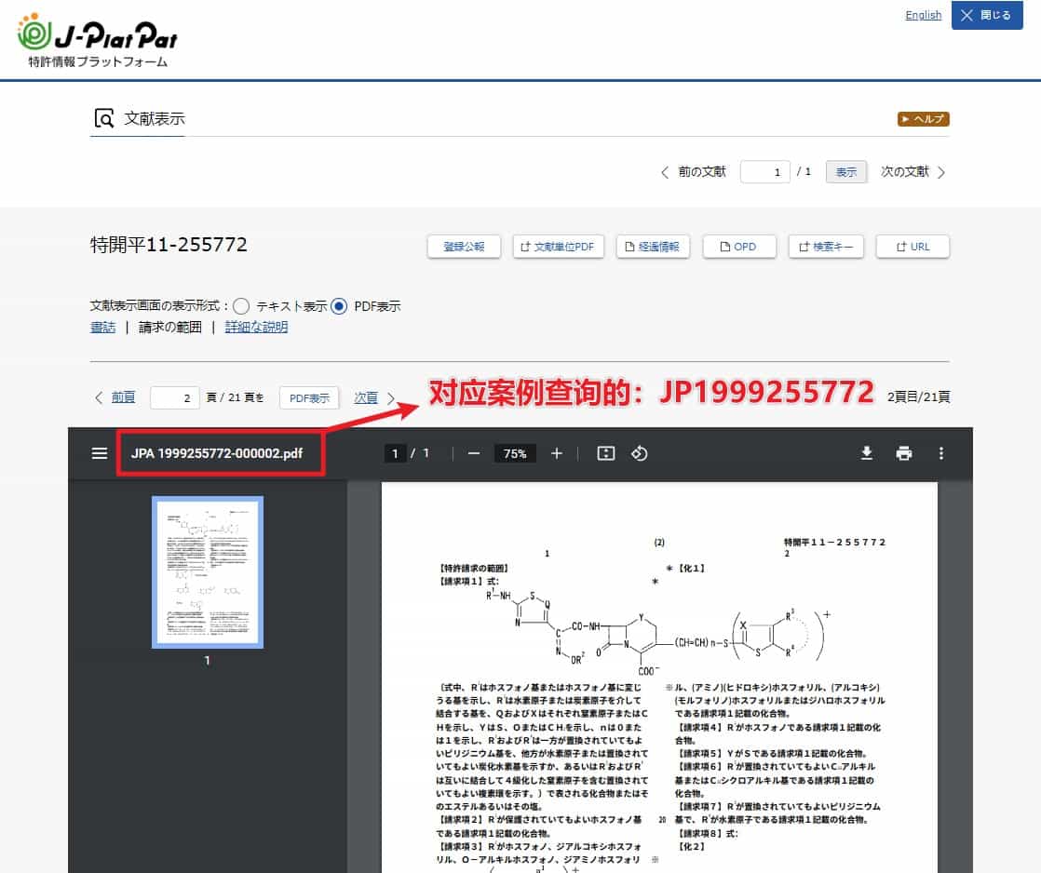Viewport: 1041px width, 873px height.
Task: Zoom in with the plus icon
Action: 557,454
